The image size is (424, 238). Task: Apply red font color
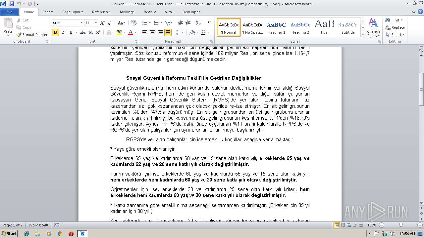tap(130, 32)
